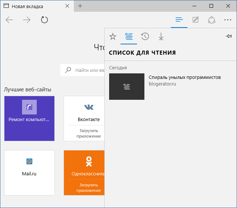This screenshot has height=208, width=237.
Task: Click the 'Сегодня' group heading
Action: tap(118, 68)
